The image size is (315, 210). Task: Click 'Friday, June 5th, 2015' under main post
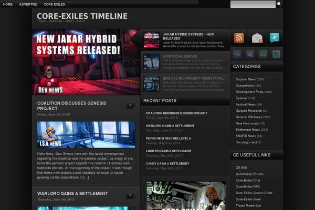coord(54,114)
